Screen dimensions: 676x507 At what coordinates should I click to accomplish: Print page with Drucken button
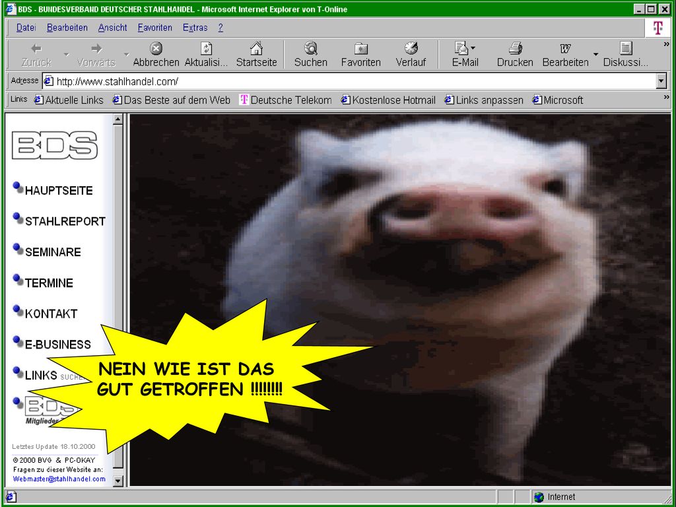[515, 54]
